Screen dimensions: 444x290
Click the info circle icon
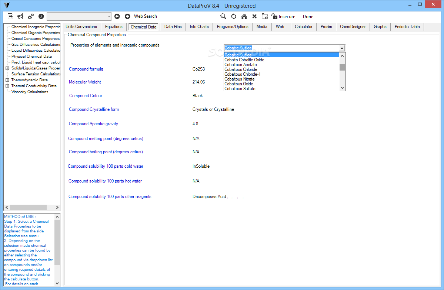(41, 16)
